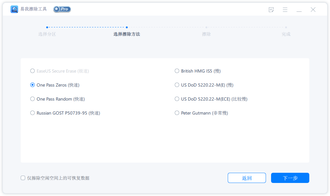The image size is (330, 196).
Task: Click the 选择分区 step label
Action: [47, 34]
